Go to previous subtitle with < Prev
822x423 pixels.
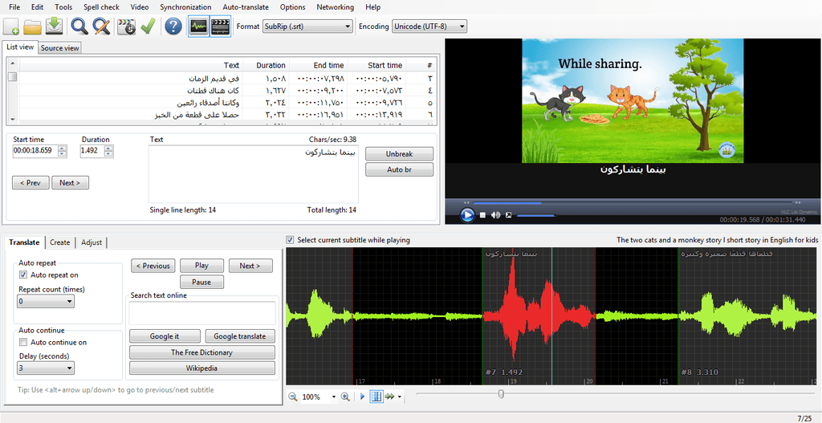coord(31,183)
